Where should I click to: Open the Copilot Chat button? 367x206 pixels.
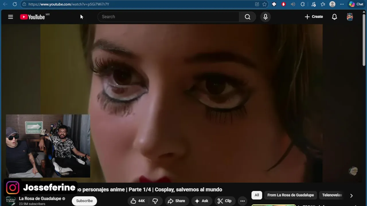[356, 4]
